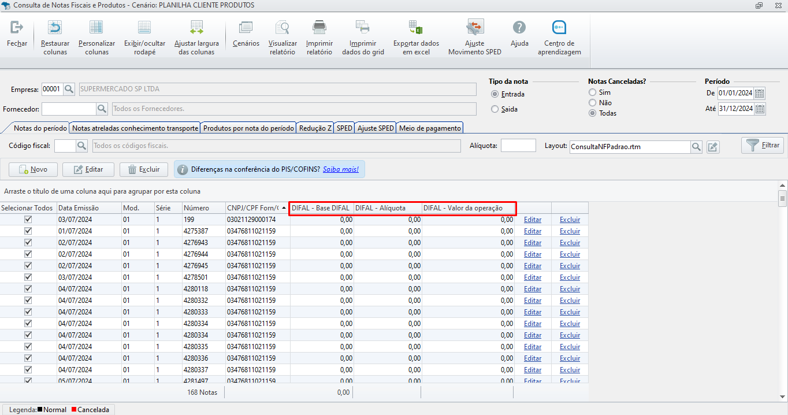
Task: Click search icon next to Empresa field
Action: (69, 89)
